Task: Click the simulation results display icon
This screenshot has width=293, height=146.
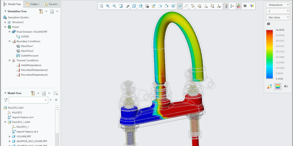Action: (x=239, y=6)
